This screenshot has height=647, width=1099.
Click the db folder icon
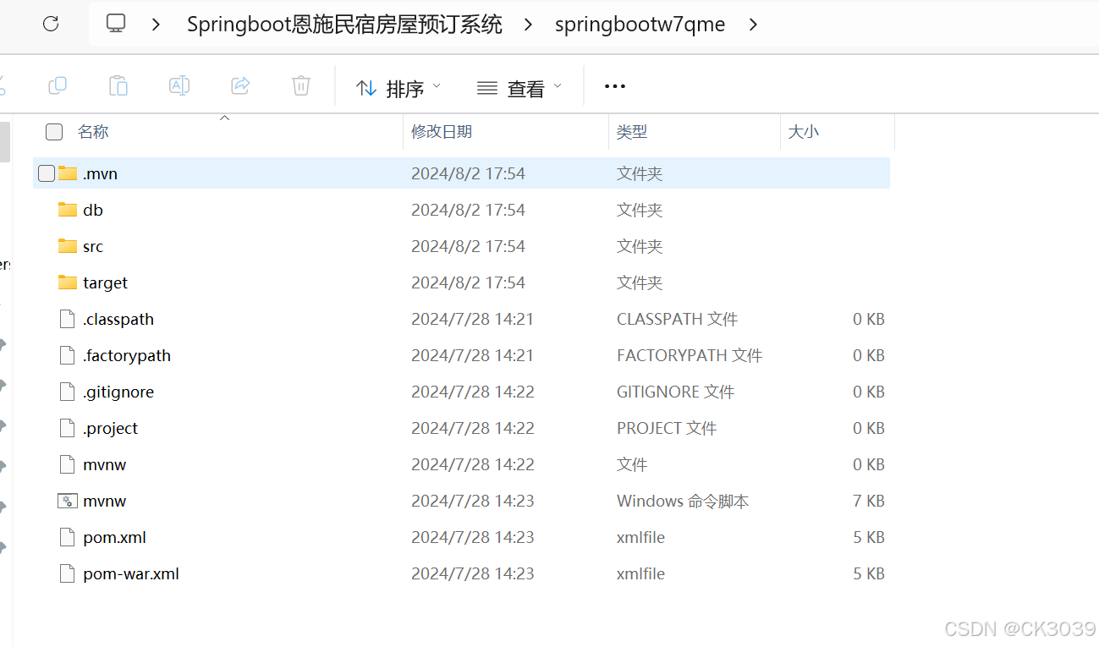[x=68, y=210]
